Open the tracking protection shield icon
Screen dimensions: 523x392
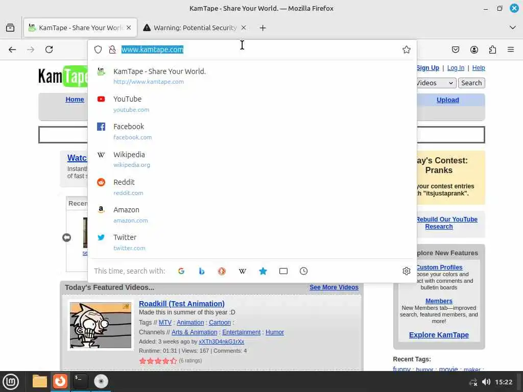98,50
